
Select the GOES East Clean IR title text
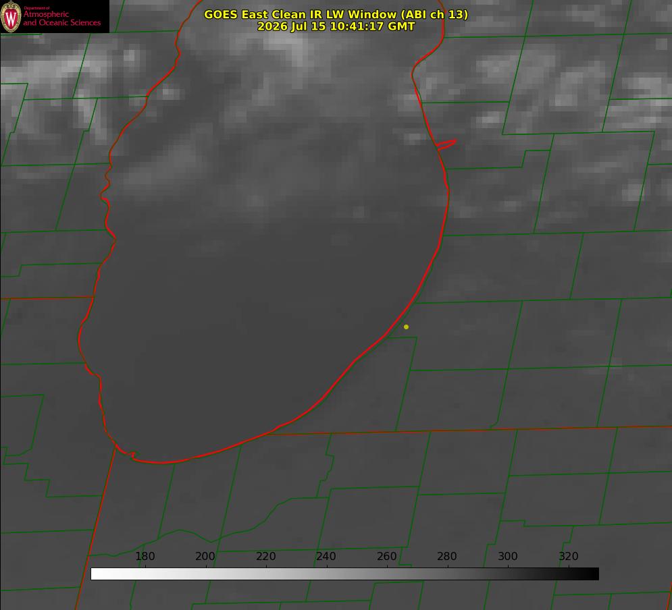[x=336, y=14]
